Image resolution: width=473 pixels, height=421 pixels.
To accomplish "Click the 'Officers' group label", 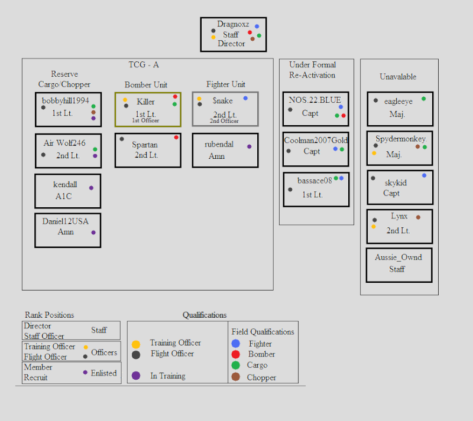I will tap(104, 353).
